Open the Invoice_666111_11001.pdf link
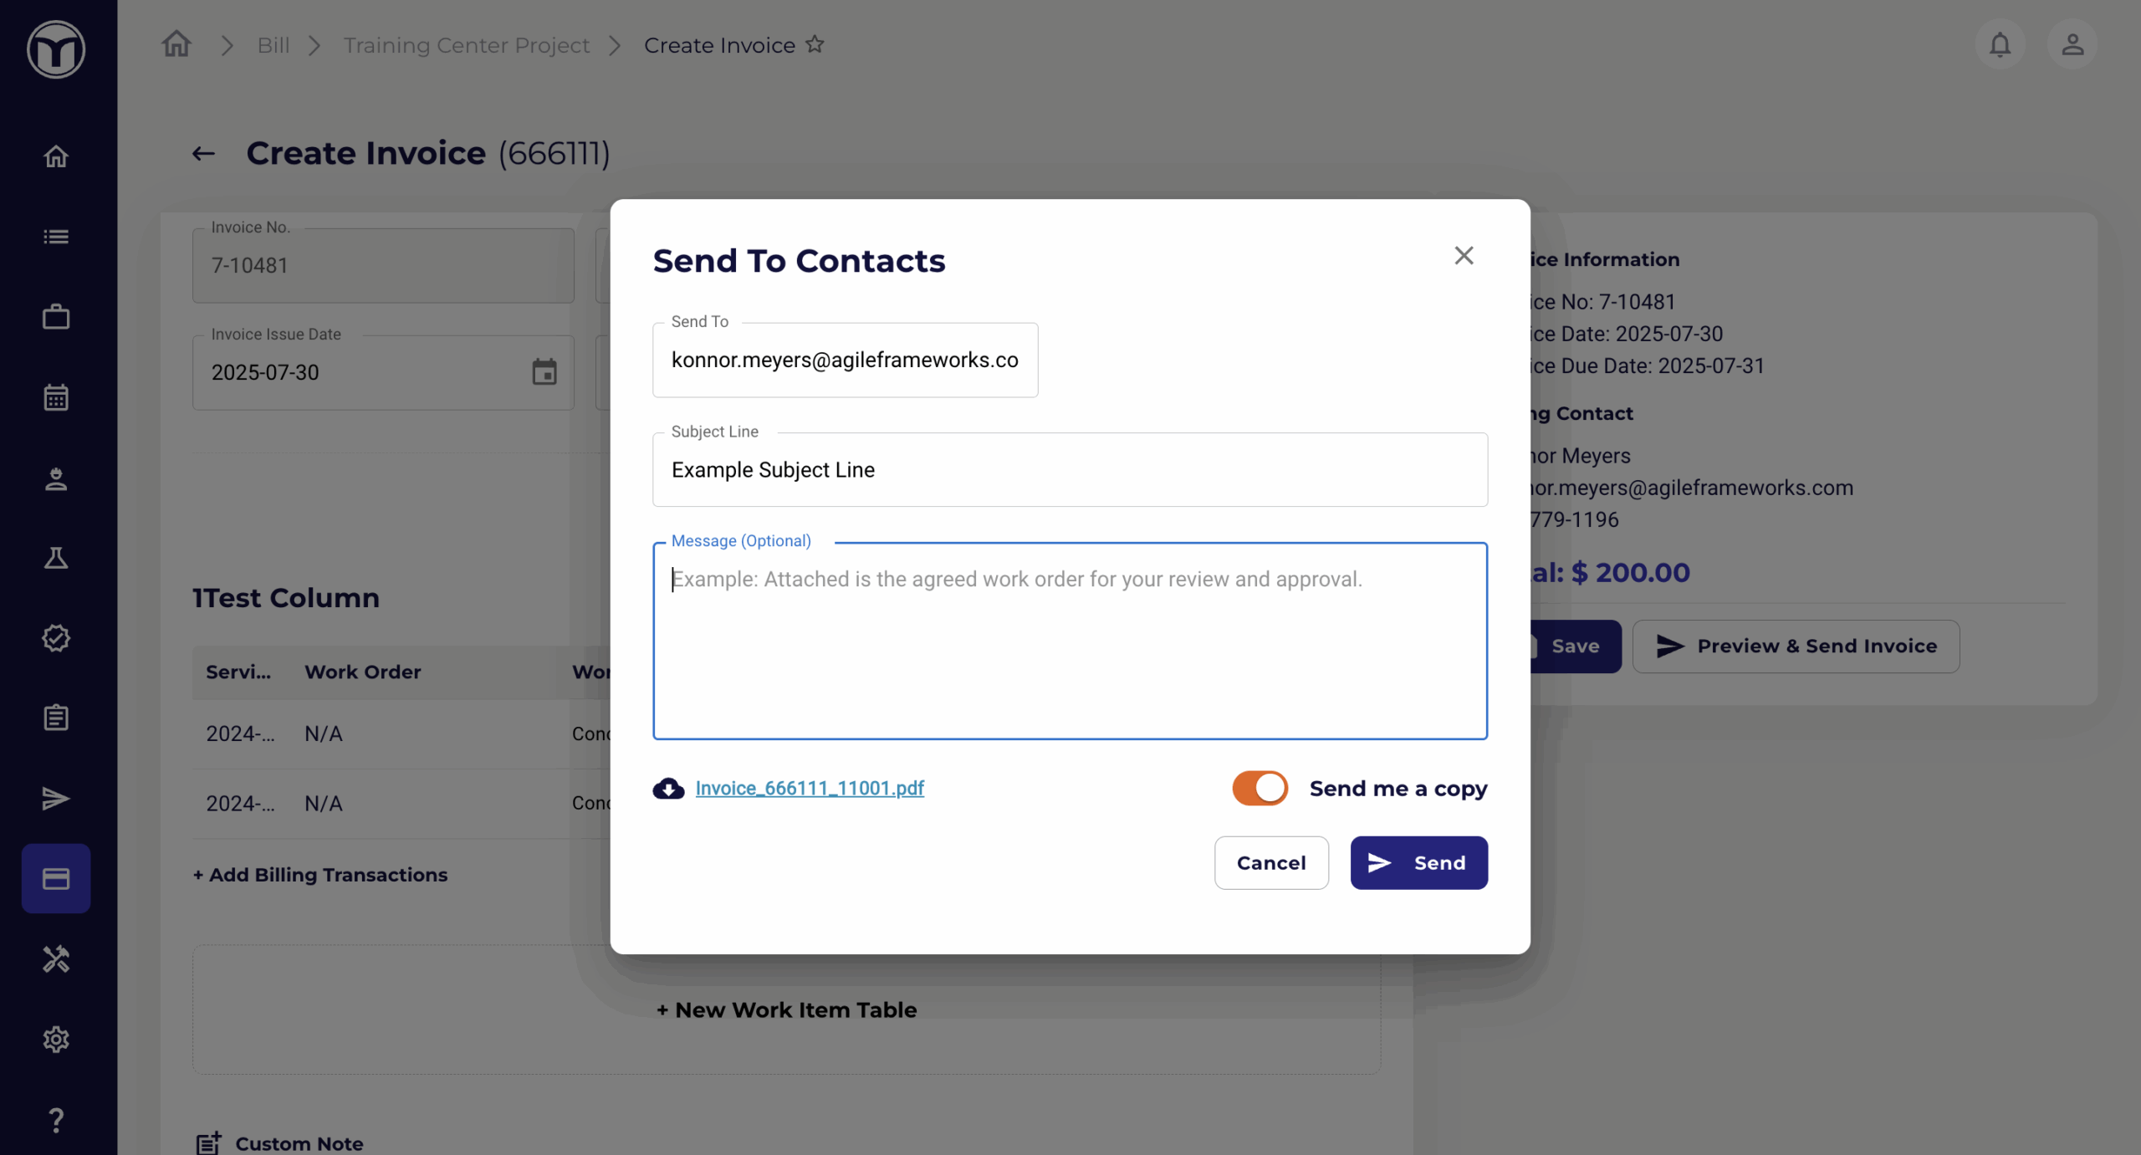 click(810, 788)
